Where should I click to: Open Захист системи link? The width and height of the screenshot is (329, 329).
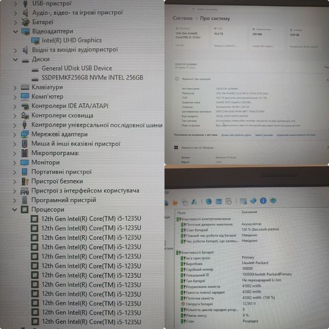(264, 135)
